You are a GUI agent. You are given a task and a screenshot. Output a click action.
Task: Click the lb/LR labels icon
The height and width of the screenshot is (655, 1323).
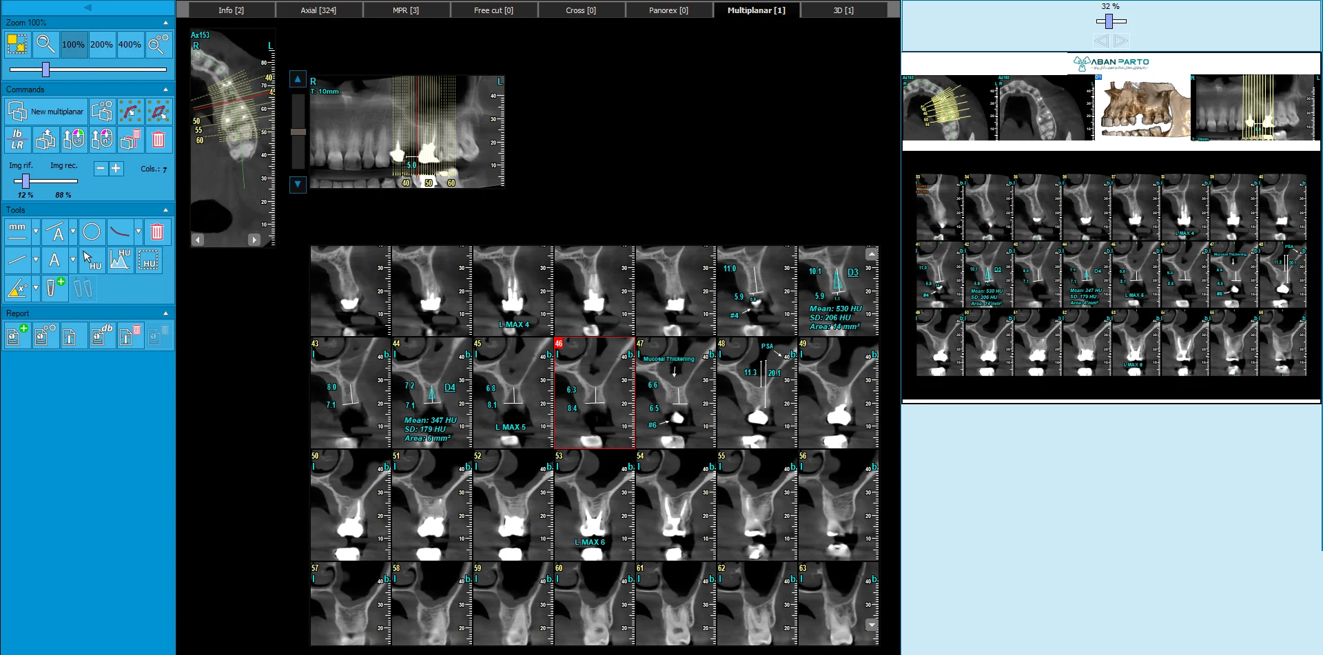[x=17, y=140]
